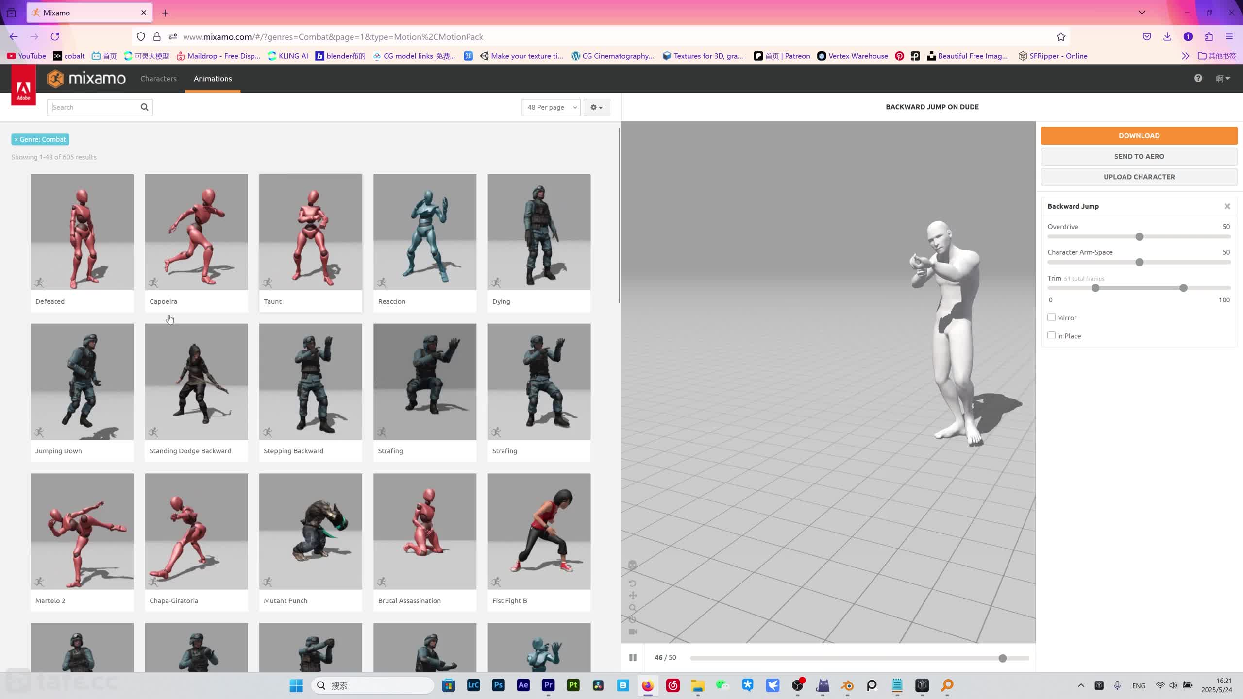The width and height of the screenshot is (1243, 699).
Task: Open the 48 Per page dropdown
Action: tap(551, 107)
